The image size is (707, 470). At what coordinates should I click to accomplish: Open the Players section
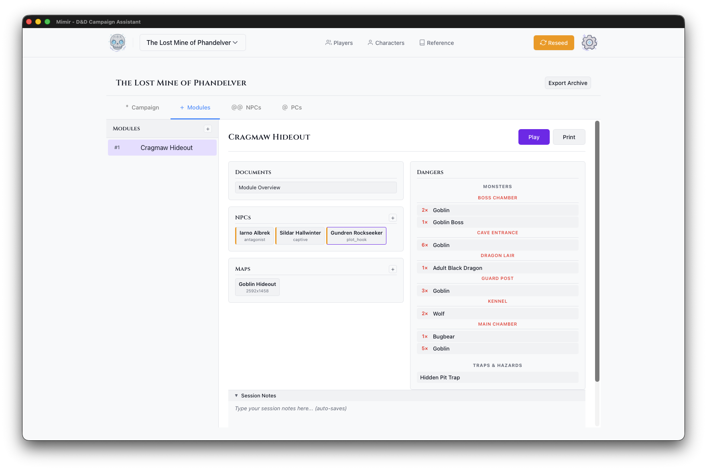point(339,43)
